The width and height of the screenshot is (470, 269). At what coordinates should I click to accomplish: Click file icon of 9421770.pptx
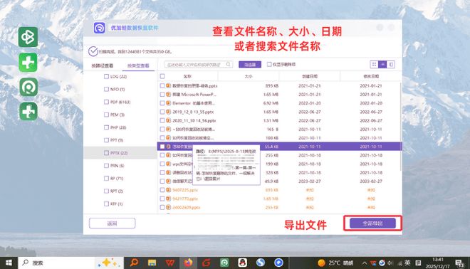click(169, 199)
